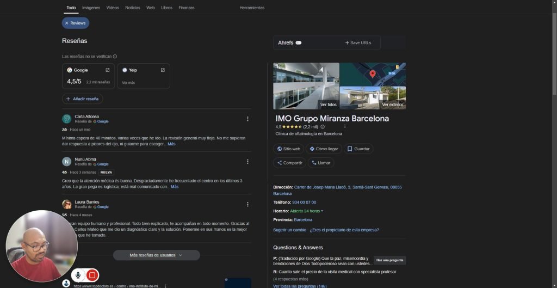Toggle the Ahrefs switch
The width and height of the screenshot is (557, 288).
tap(299, 42)
